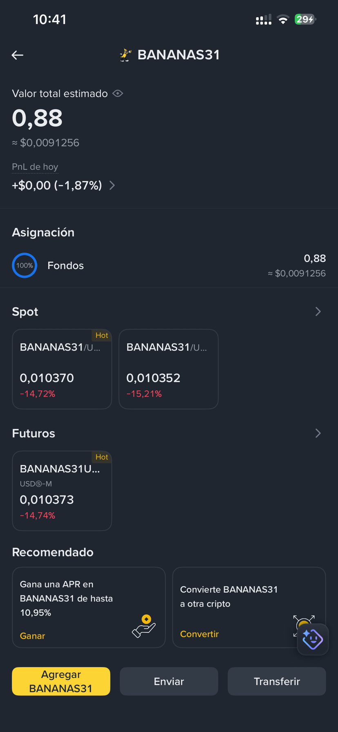Tap the Wi-Fi status icon

point(283,19)
